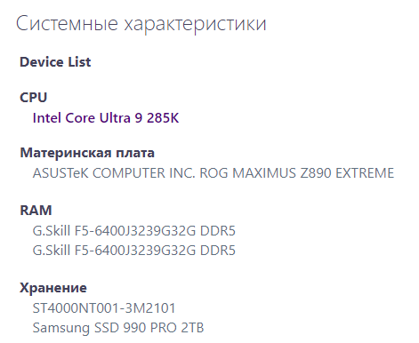Screen dimensions: 419x343
Task: Click the word характеристики in the title
Action: click(x=195, y=24)
